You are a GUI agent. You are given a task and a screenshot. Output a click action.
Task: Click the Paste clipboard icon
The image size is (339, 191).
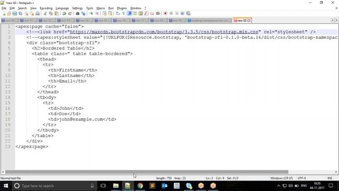(57, 13)
